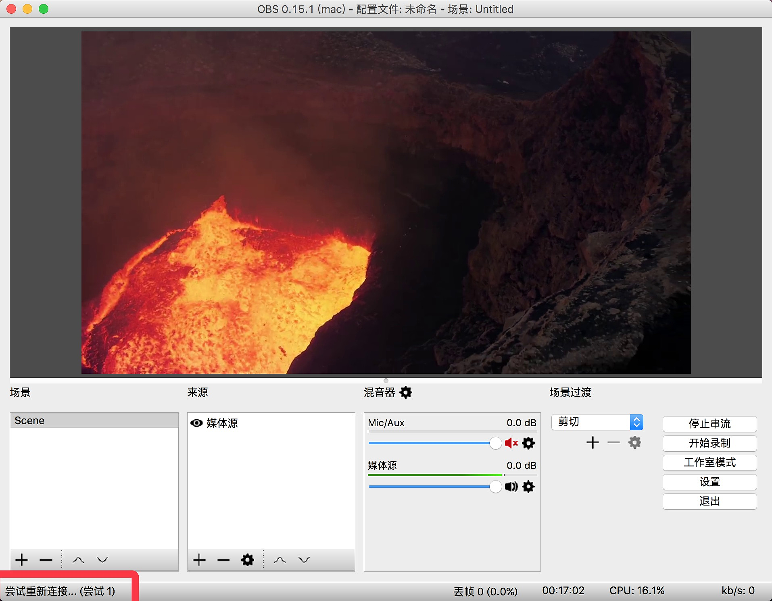Screen dimensions: 772x601
Task: Select the Scene item in scenes list
Action: pos(94,421)
